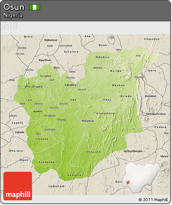Select the Atakumosa district label
The width and height of the screenshot is (172, 205).
[105, 113]
